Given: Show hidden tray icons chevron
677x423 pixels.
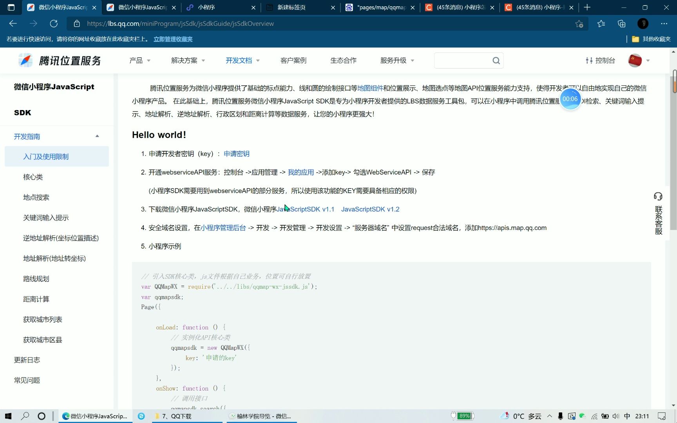Looking at the screenshot, I should tap(549, 416).
